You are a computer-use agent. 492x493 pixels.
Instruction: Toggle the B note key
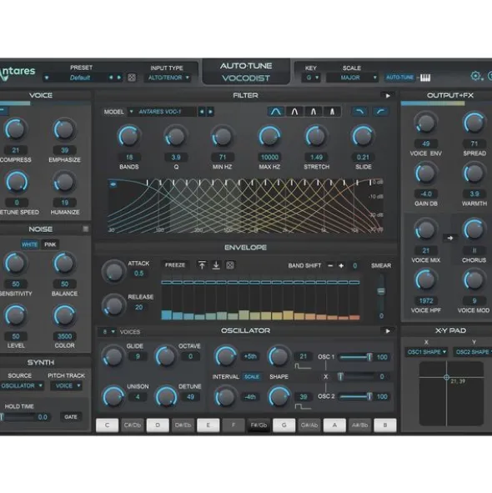coord(385,425)
